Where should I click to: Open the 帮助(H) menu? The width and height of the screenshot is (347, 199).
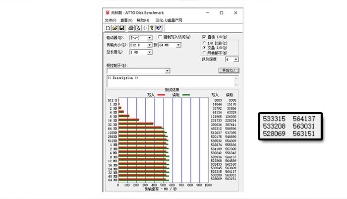click(x=143, y=20)
